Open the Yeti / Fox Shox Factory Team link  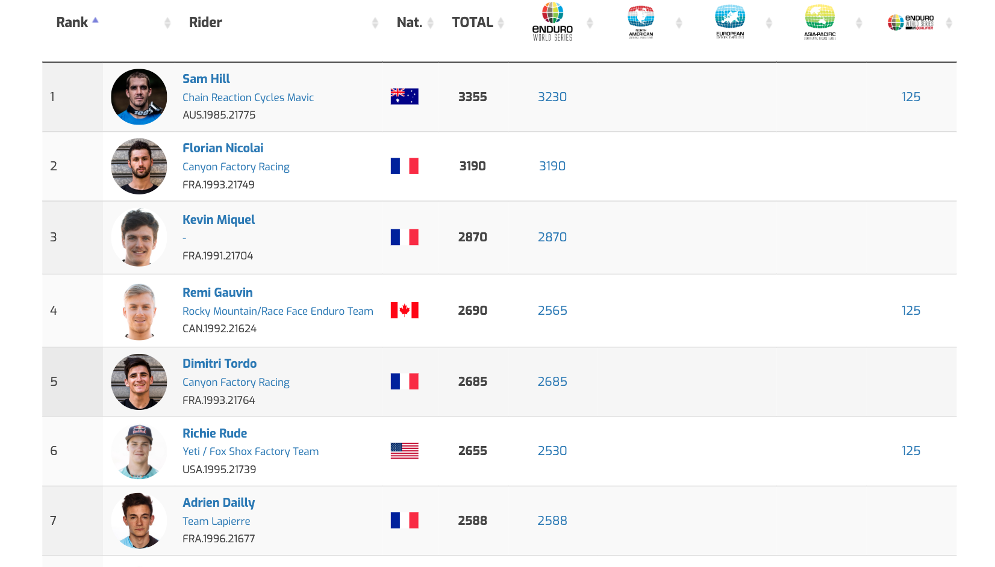(x=251, y=451)
